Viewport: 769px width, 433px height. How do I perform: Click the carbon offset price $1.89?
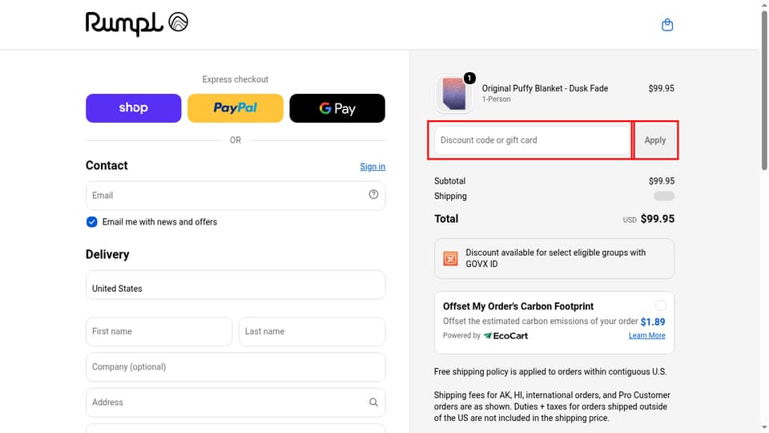[x=653, y=322]
